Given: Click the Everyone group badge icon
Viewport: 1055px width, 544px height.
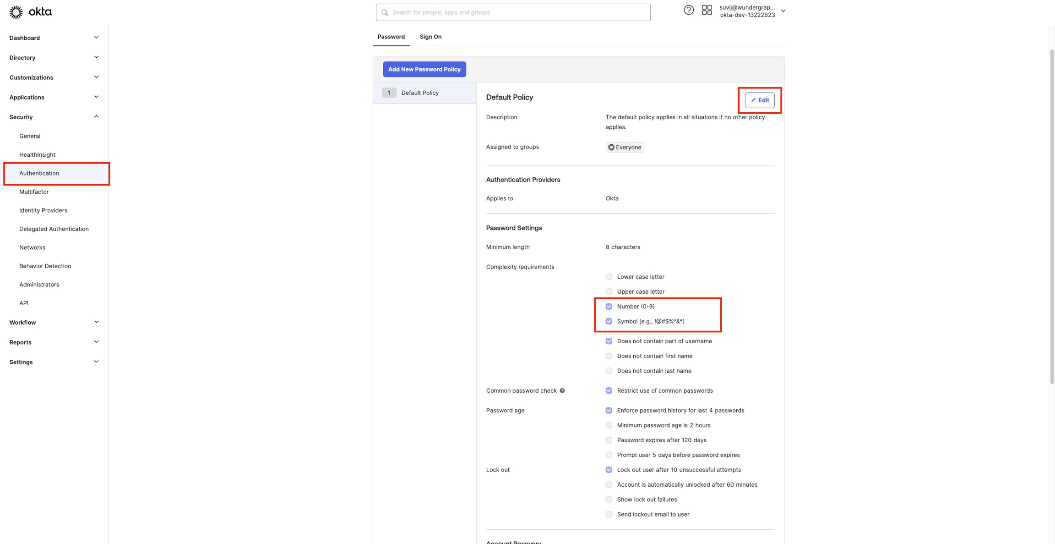Looking at the screenshot, I should [x=611, y=147].
